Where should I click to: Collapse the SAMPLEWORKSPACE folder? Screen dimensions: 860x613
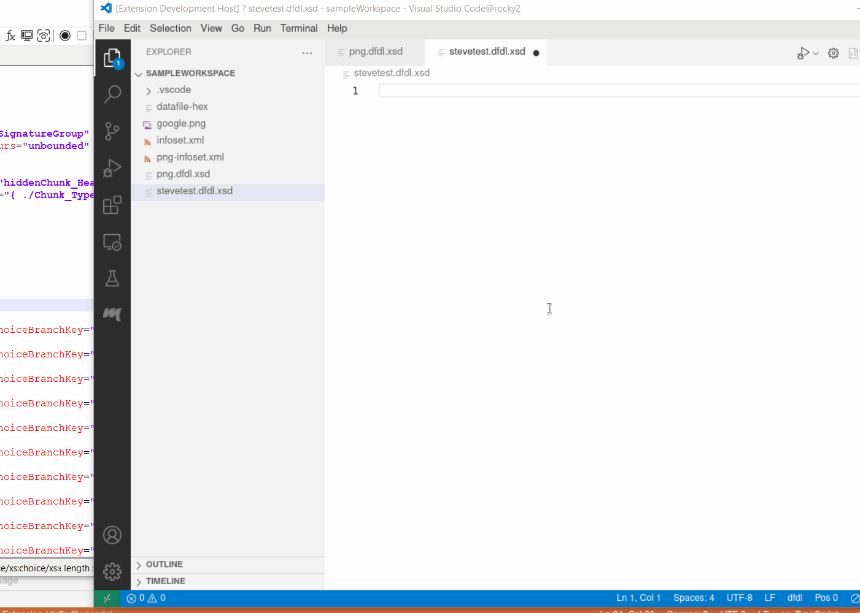point(138,73)
